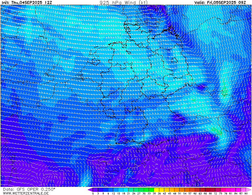Pick the 42–45 kt amber legend swatch
This screenshot has height=195, width=252.
167,190
